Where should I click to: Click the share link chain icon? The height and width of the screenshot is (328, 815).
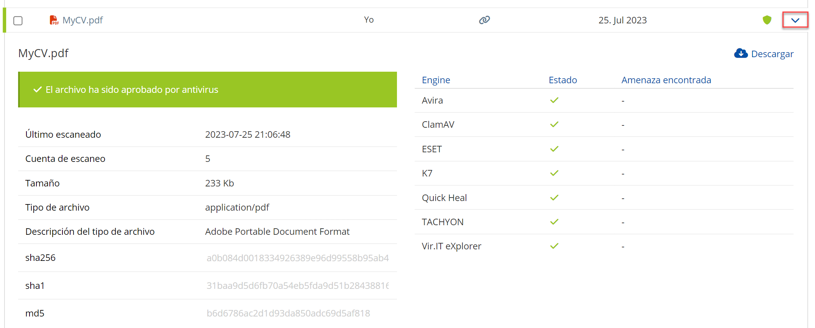(484, 20)
